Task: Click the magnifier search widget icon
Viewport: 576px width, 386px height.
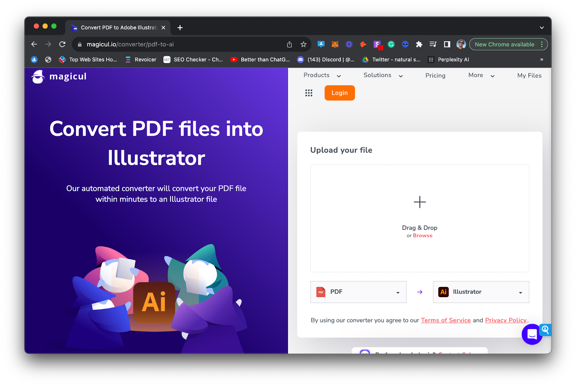Action: tap(545, 330)
